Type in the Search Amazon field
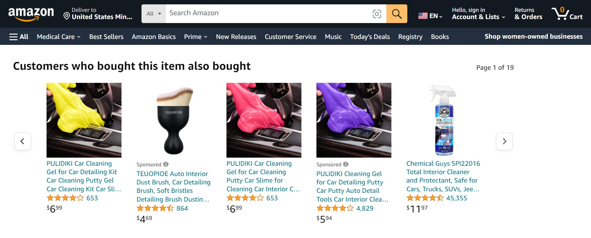 coord(269,13)
